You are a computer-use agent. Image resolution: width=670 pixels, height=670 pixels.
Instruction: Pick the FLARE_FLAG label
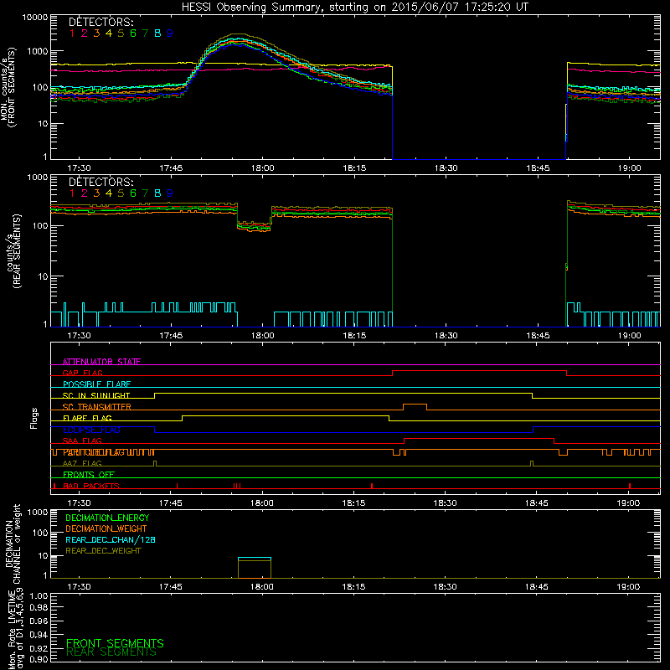87,418
